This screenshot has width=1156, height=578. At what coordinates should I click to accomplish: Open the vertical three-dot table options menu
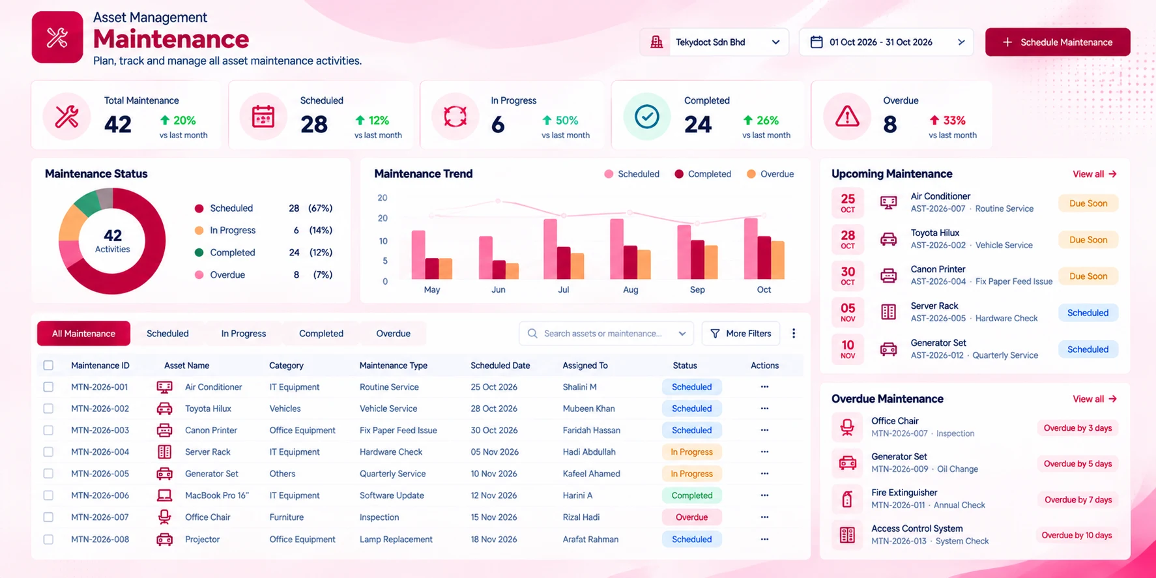[x=794, y=334]
